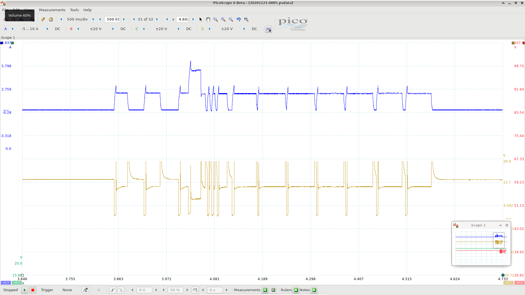Toggle the Notes area button

(314, 290)
